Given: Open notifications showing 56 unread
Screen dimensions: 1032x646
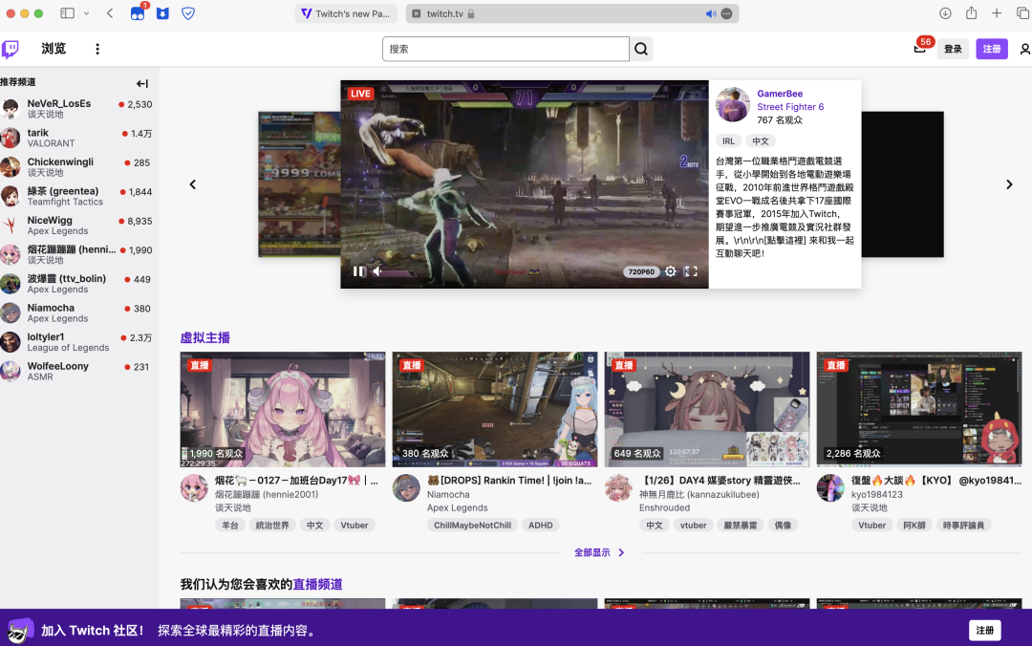Looking at the screenshot, I should [918, 48].
